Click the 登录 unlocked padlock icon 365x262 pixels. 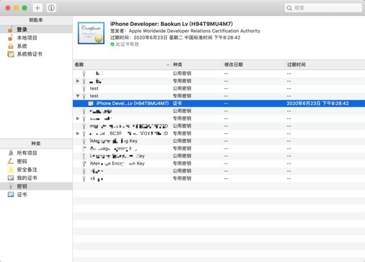pos(11,29)
